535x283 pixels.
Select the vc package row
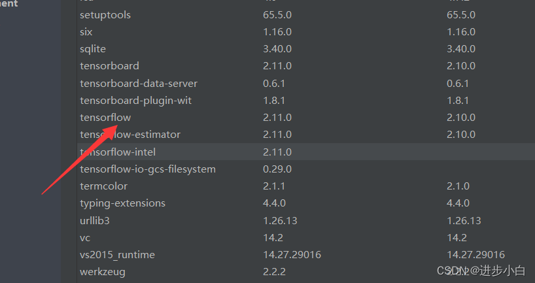tap(86, 237)
